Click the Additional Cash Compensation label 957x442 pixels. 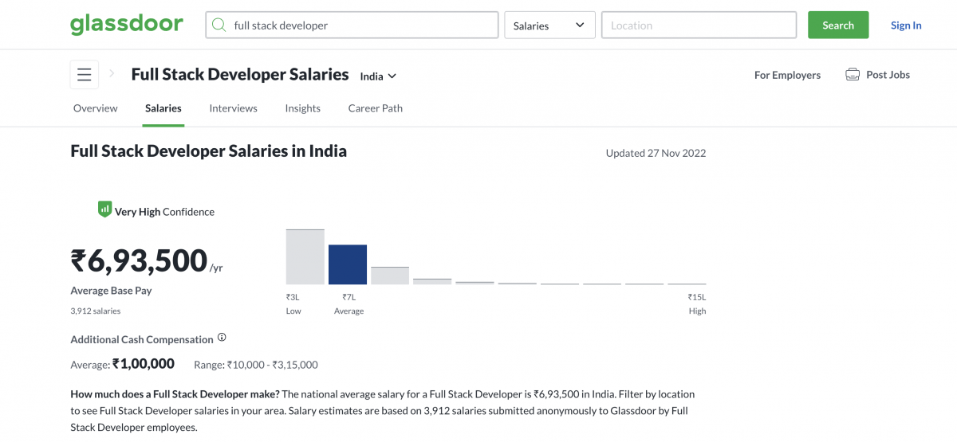(x=142, y=339)
